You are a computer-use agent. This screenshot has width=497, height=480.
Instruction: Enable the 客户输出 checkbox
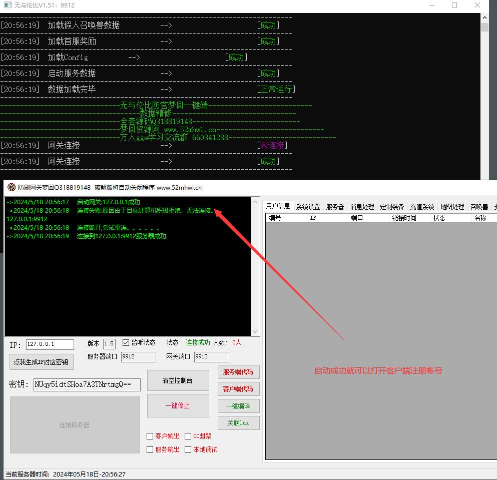coord(150,436)
